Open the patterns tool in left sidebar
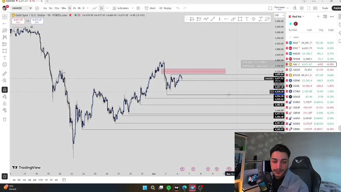This screenshot has height=192, width=341. click(5, 37)
